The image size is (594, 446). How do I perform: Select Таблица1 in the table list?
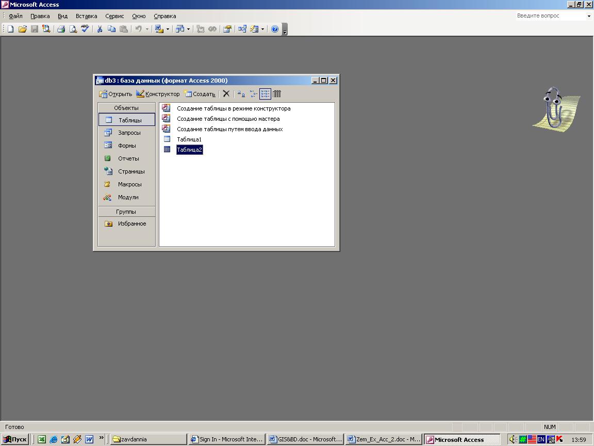tap(189, 139)
